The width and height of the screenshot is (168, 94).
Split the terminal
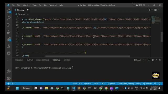pos(149,60)
